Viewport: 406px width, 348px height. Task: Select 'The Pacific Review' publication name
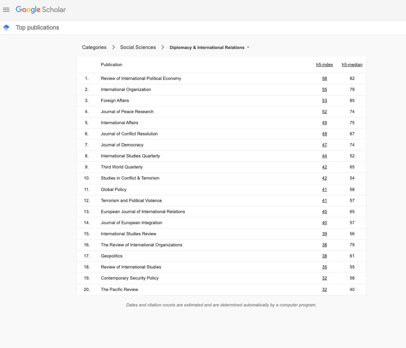(119, 290)
